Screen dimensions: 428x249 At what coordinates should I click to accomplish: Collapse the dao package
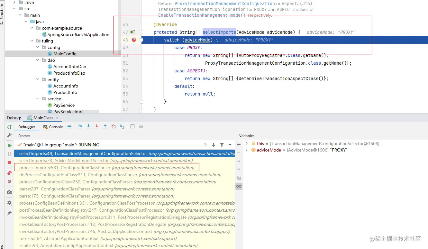(38, 60)
